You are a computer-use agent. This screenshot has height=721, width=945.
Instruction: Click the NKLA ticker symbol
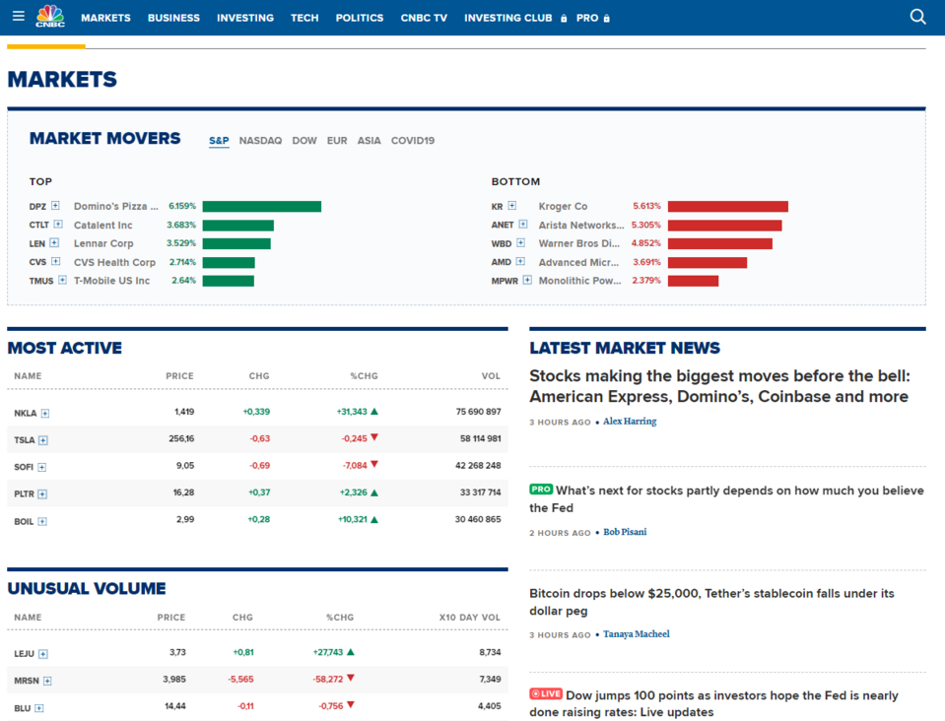pyautogui.click(x=26, y=414)
